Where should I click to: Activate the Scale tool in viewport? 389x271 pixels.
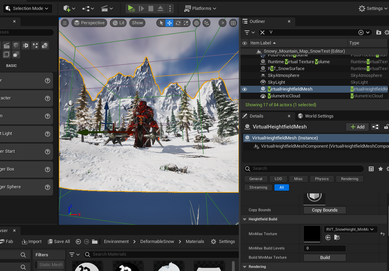186,23
